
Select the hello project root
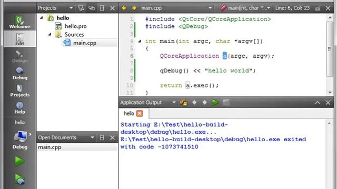63,18
